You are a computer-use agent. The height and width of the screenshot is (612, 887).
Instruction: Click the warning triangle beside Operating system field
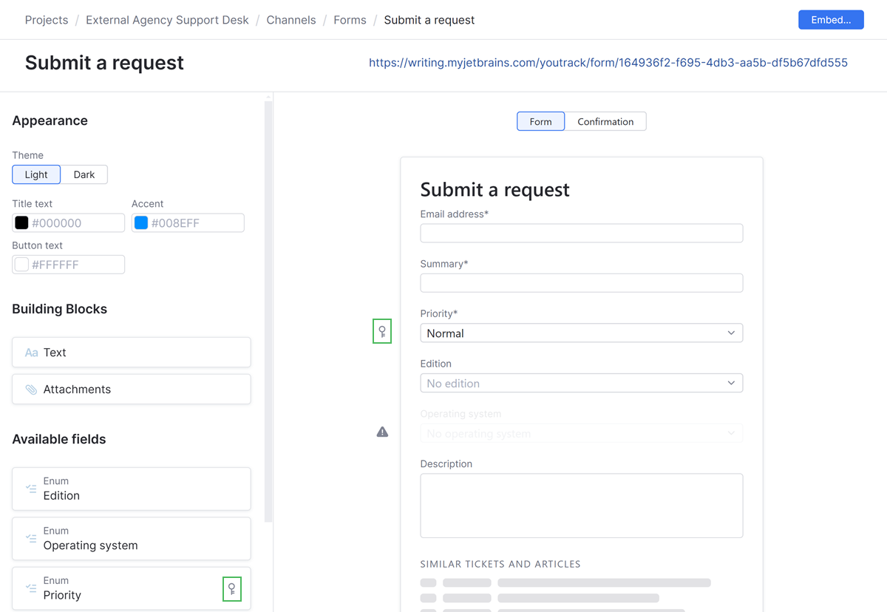click(x=382, y=431)
